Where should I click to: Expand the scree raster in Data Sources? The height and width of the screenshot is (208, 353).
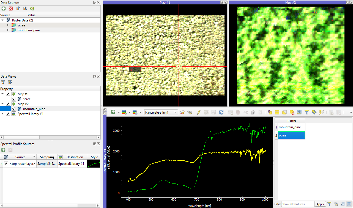[x=8, y=25]
